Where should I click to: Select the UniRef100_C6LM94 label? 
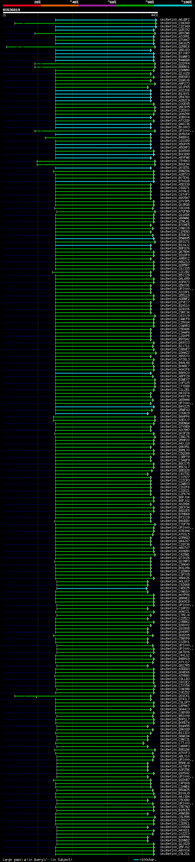(175, 817)
